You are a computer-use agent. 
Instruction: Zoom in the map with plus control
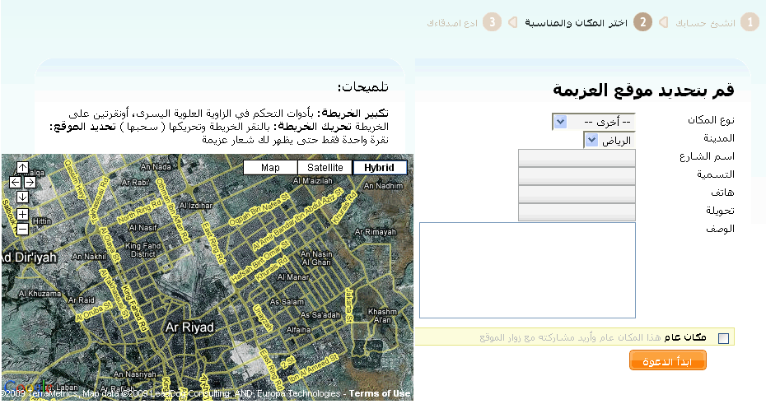[22, 214]
